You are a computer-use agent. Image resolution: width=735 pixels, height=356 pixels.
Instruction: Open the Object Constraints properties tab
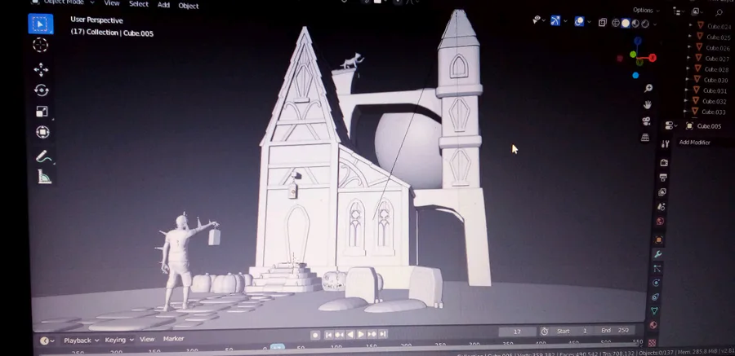655,297
